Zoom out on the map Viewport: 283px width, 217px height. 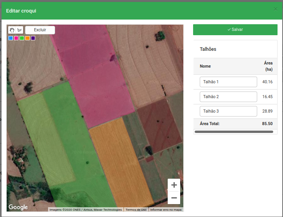click(174, 198)
